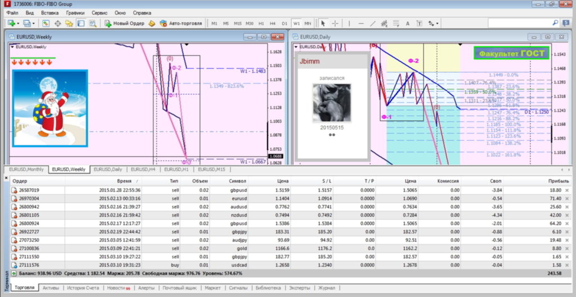
Task: Open the new chart icon in toolbar
Action: point(11,24)
